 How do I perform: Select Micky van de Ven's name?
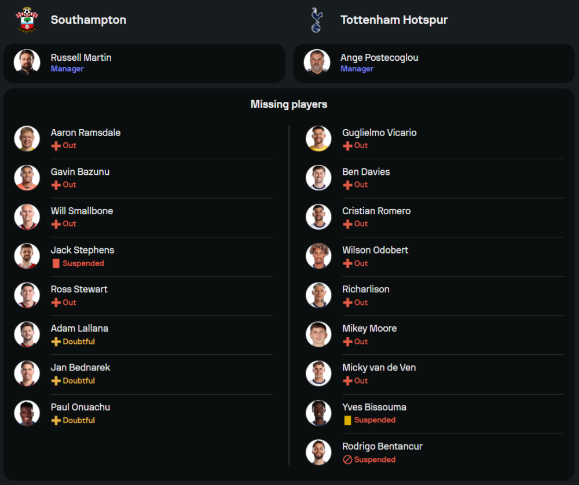pos(379,368)
